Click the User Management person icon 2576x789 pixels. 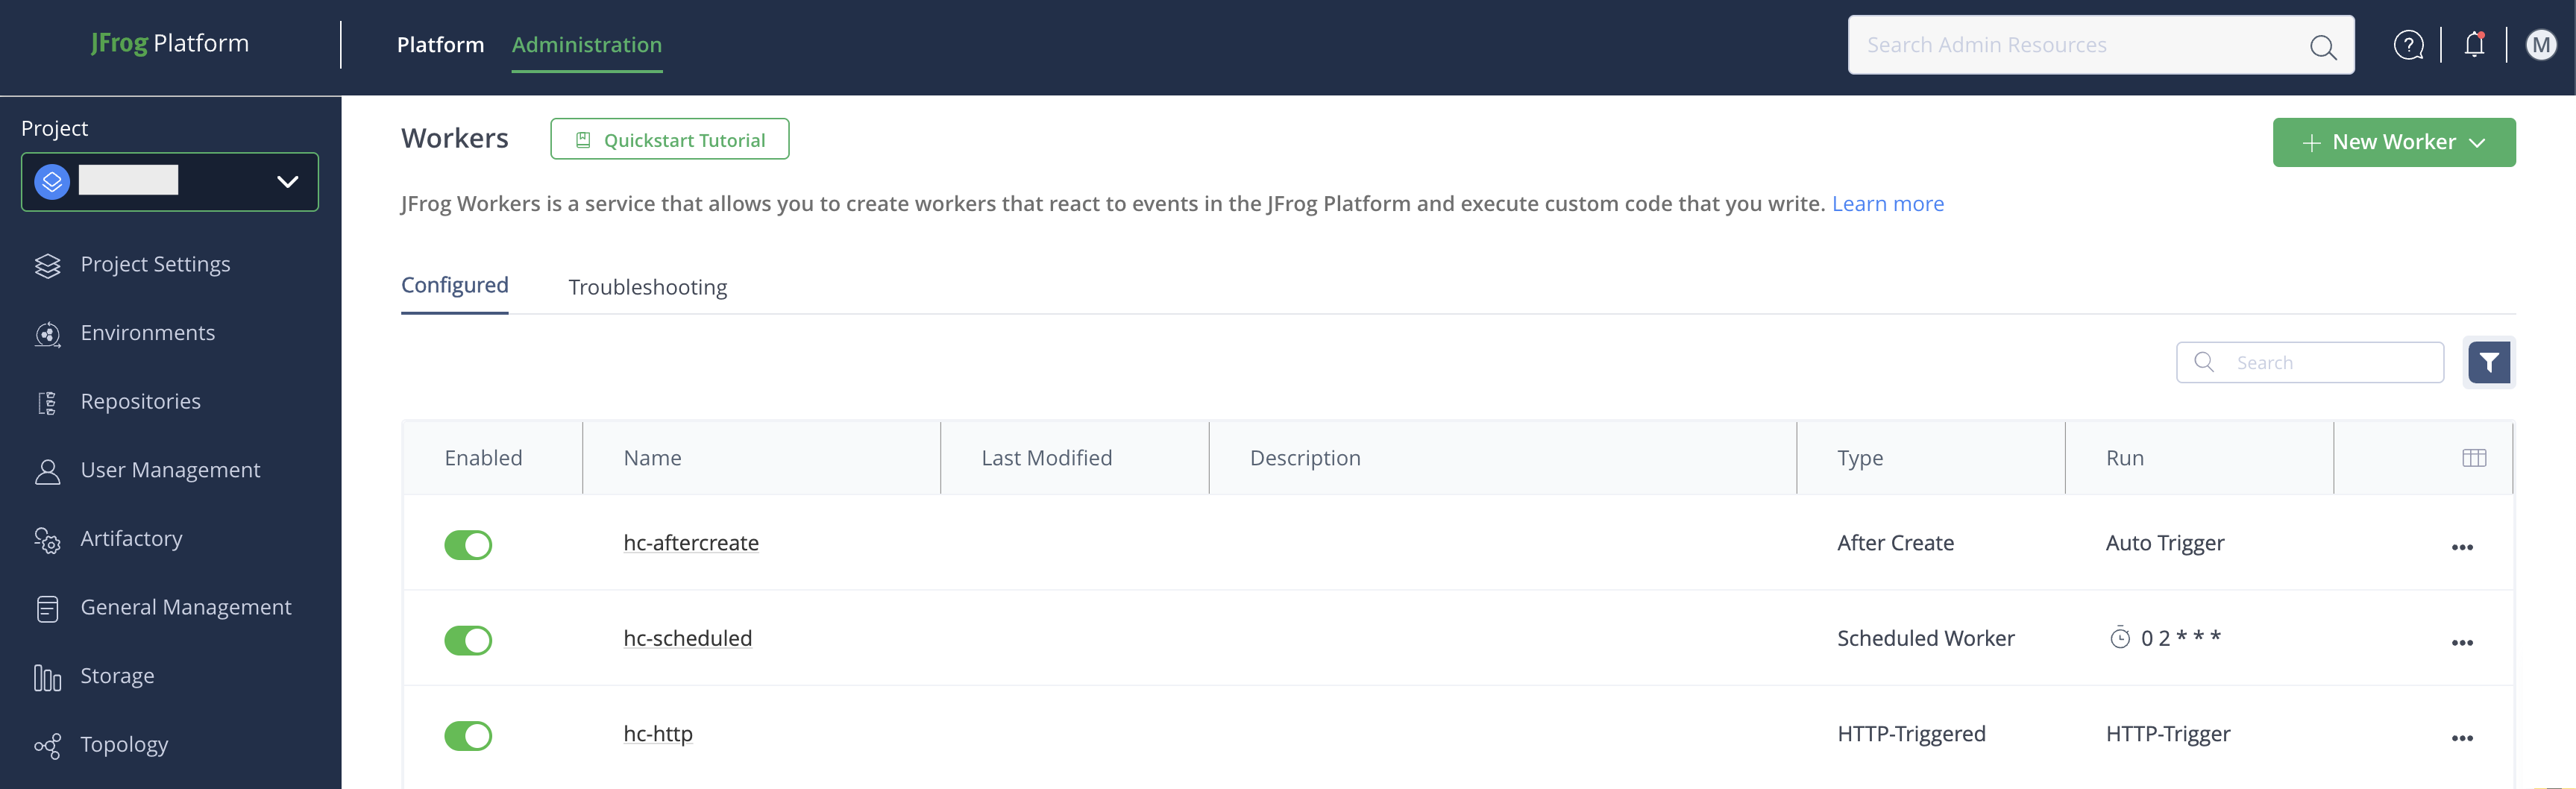coord(47,471)
